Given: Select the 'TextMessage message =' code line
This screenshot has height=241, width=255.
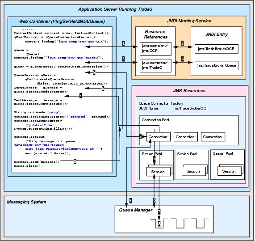Looking at the screenshot, I should [x=38, y=100].
